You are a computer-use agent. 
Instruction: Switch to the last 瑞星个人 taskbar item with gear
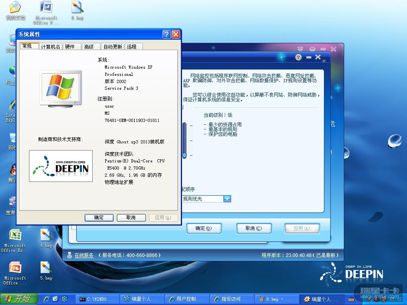[322, 299]
